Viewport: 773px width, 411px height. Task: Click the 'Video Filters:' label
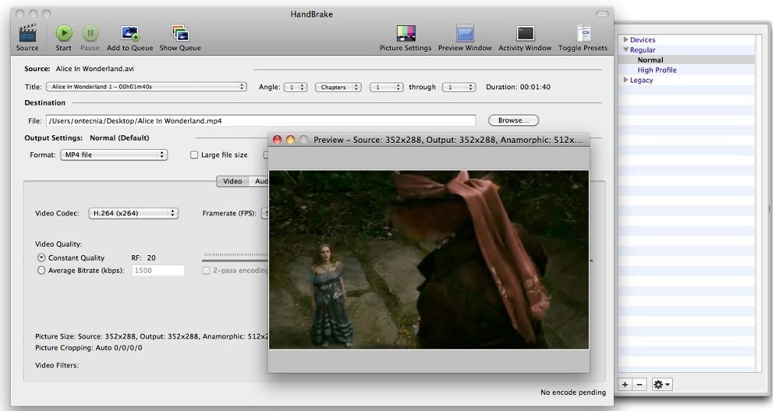pyautogui.click(x=57, y=365)
